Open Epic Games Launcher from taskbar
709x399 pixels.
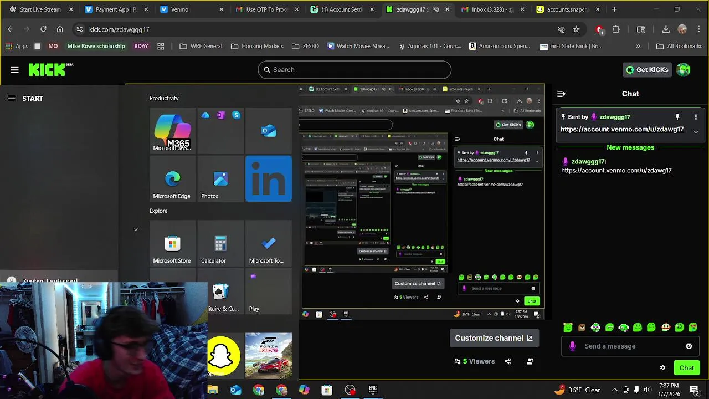[x=373, y=390]
